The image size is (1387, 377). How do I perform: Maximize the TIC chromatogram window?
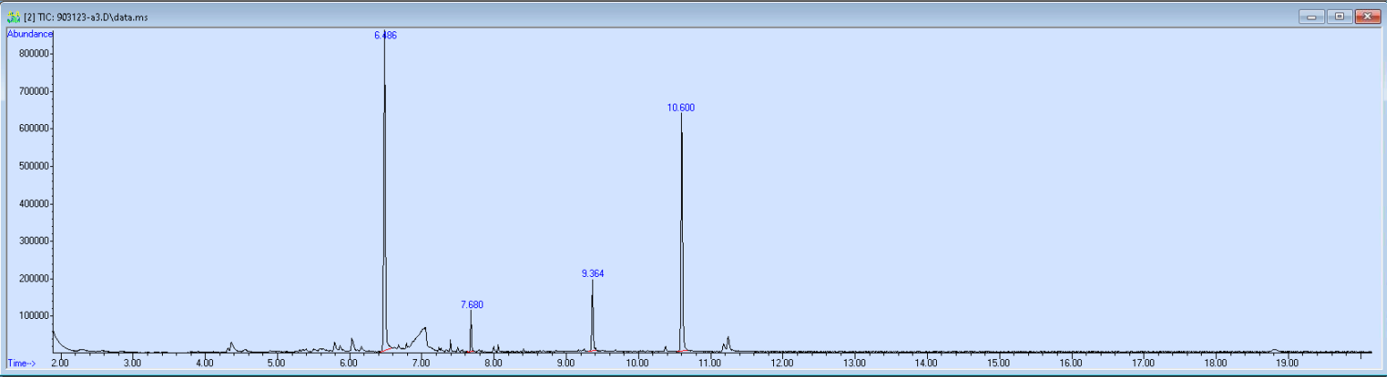pos(1340,16)
